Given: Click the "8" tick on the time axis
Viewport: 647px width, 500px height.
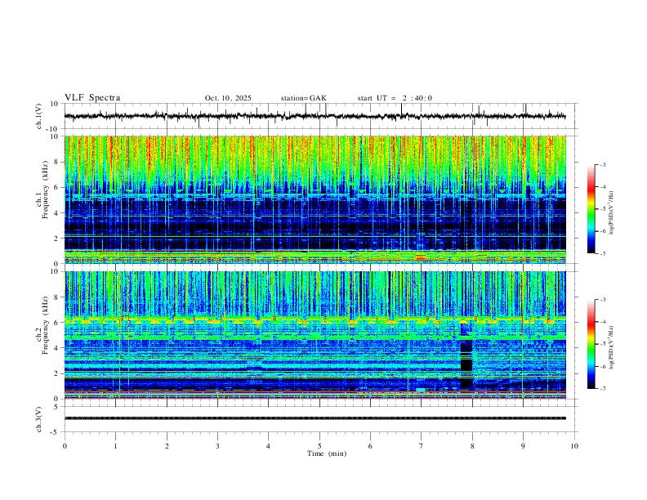Looking at the screenshot, I should [x=472, y=446].
